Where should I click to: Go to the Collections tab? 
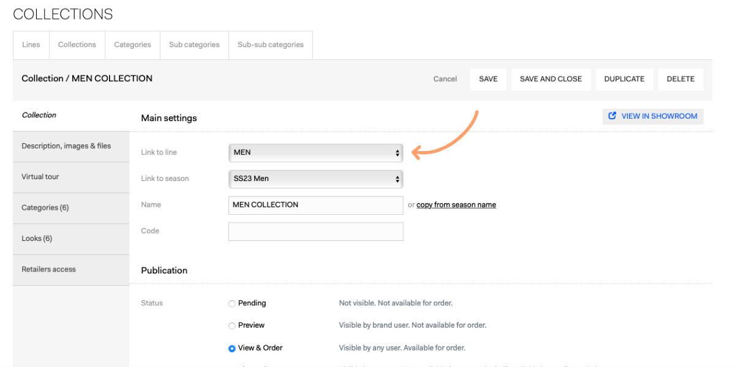tap(77, 45)
